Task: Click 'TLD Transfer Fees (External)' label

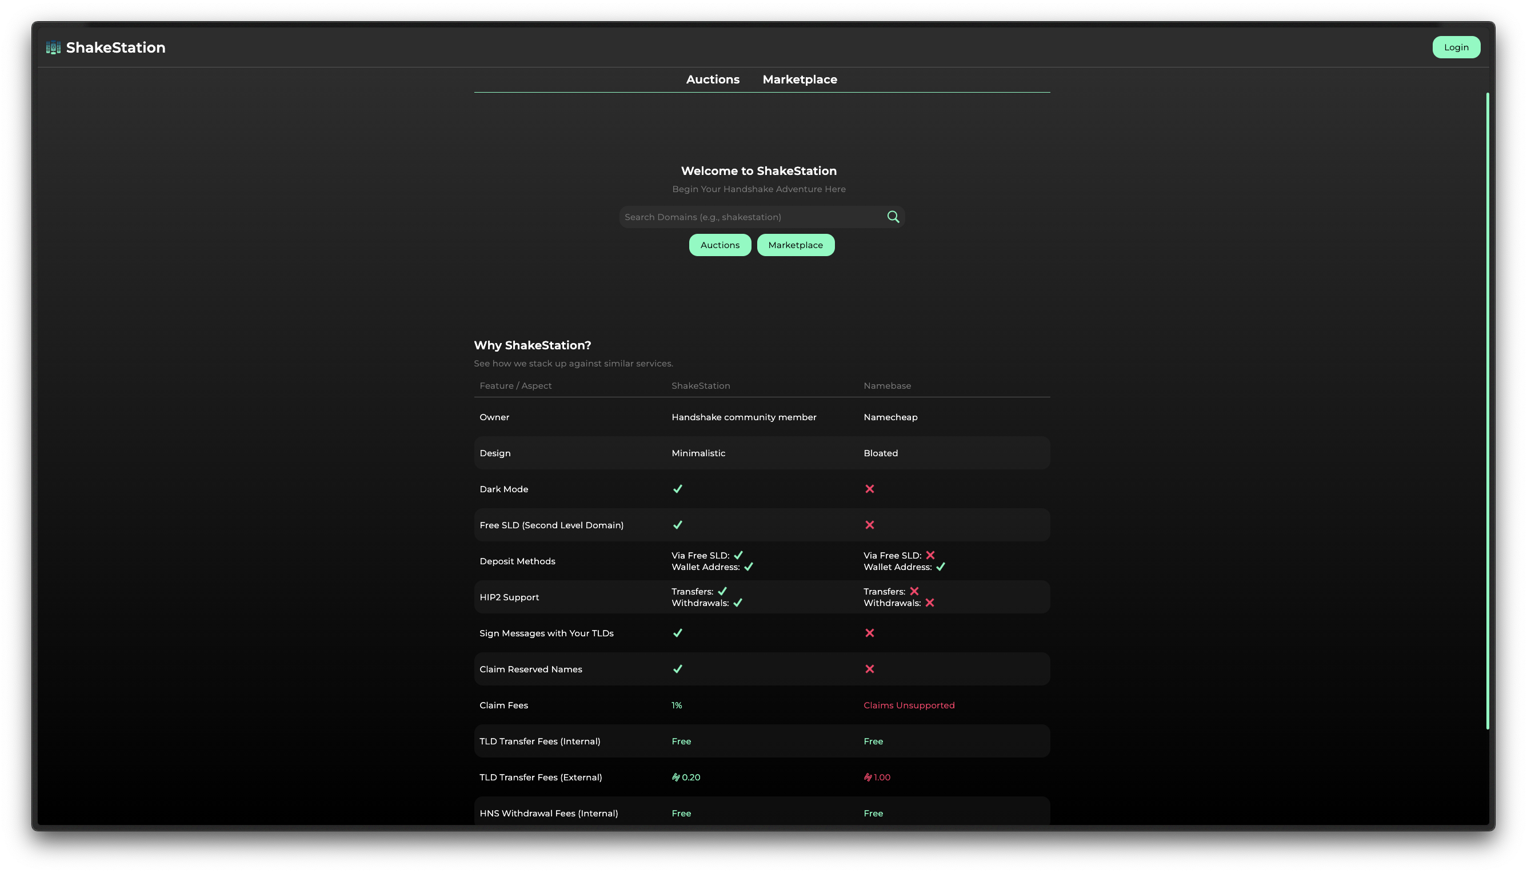Action: (541, 778)
